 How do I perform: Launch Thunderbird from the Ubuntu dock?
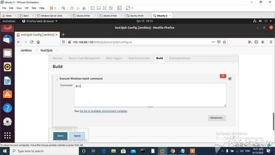[x=7, y=39]
